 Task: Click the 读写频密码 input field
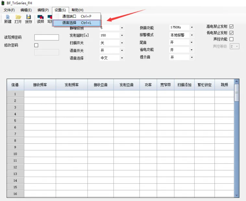pyautogui.click(x=46, y=38)
